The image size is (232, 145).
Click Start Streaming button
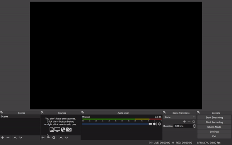(x=214, y=118)
